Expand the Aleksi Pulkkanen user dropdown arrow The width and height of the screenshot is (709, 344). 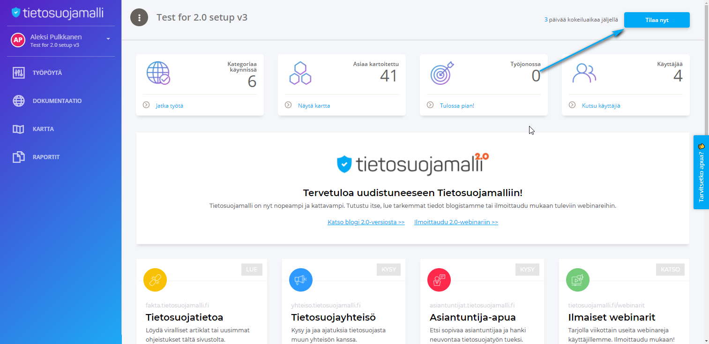click(108, 39)
